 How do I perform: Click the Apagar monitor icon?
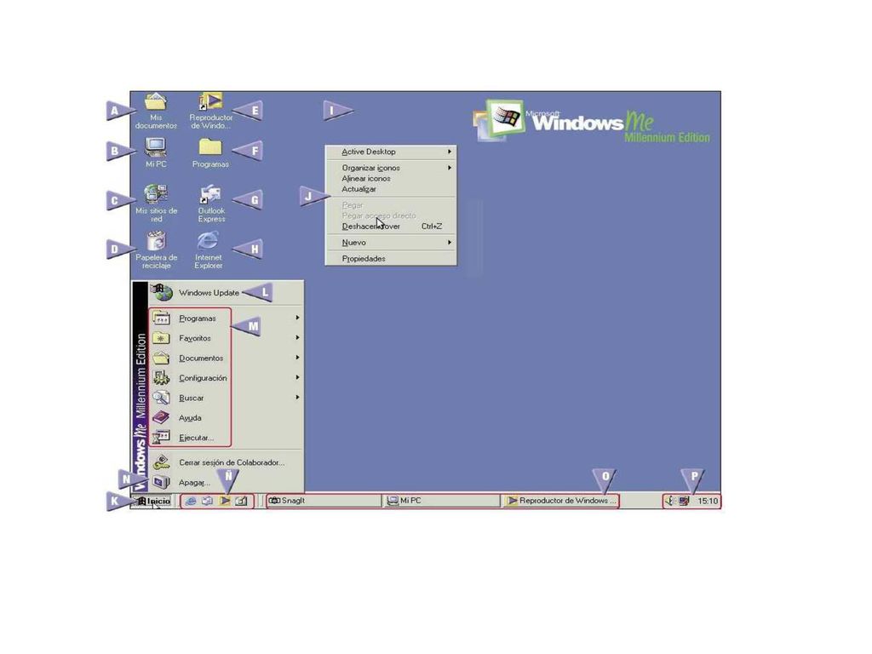coord(161,482)
